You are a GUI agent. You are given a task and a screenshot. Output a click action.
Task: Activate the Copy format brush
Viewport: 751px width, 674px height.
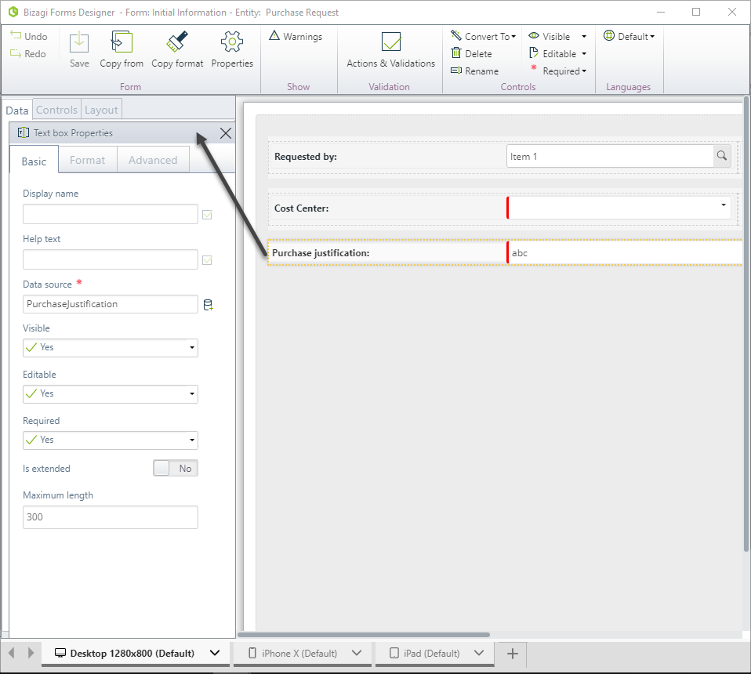tap(177, 42)
